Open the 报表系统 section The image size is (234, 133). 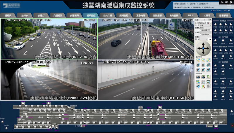click(x=223, y=15)
